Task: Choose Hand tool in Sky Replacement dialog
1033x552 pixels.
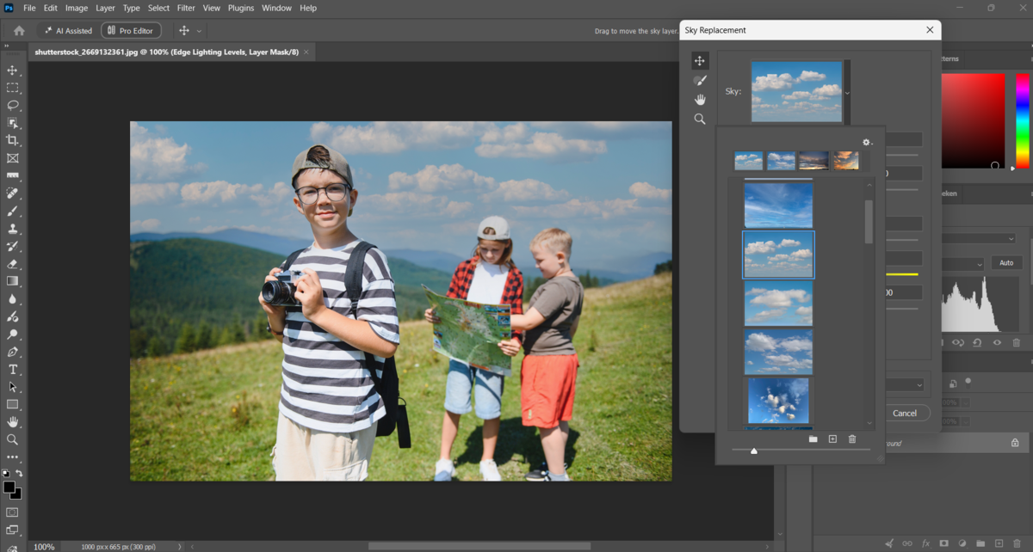Action: [x=700, y=100]
